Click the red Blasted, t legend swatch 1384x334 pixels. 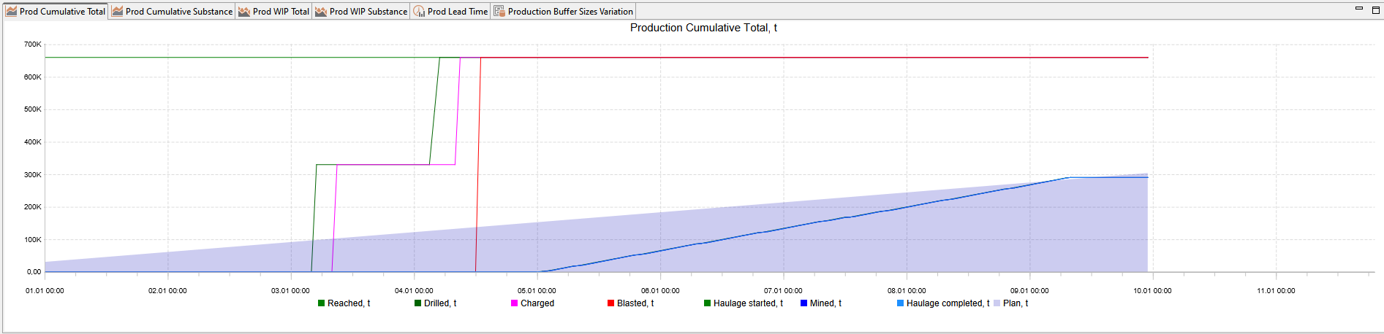pos(610,303)
